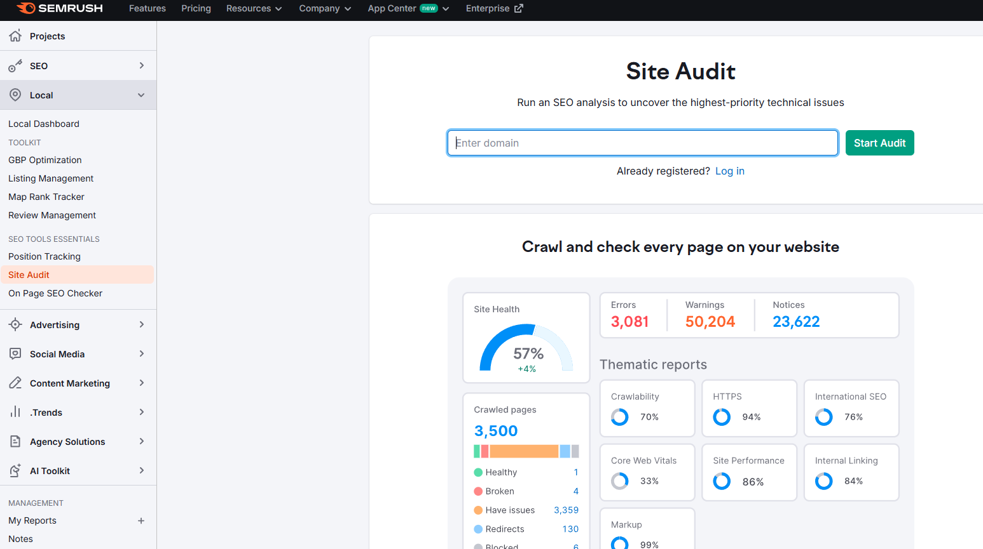Screen dimensions: 983x549
Task: Click the green Healthy legend dot
Action: [x=478, y=472]
